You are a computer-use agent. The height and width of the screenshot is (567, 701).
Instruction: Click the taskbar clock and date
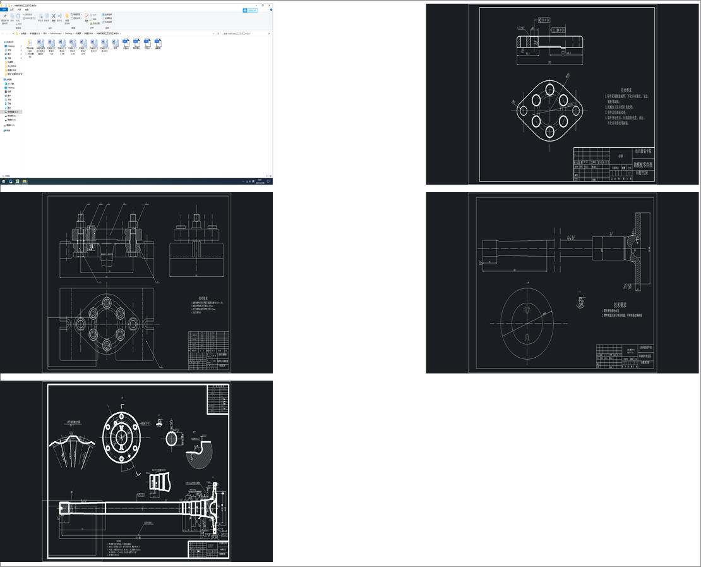point(260,181)
